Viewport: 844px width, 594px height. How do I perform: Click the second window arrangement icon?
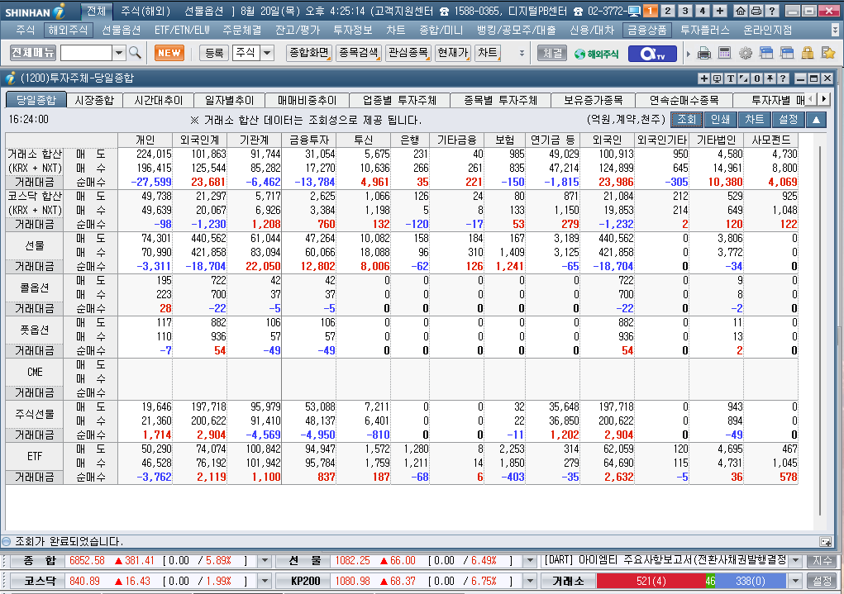coord(787,53)
